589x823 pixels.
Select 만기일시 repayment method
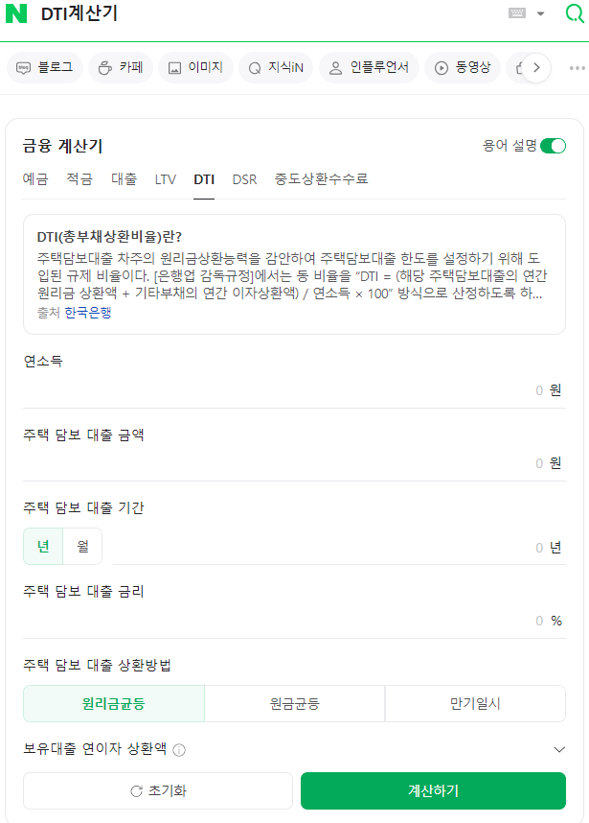[x=475, y=704]
